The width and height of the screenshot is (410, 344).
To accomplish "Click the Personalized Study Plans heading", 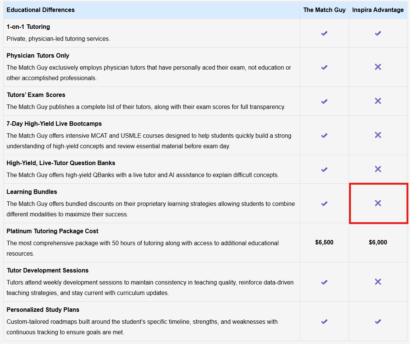I will click(43, 310).
